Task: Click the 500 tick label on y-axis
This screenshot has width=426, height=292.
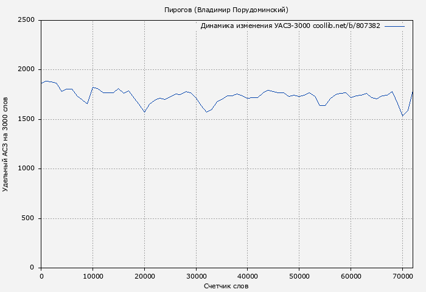Action: coord(28,218)
